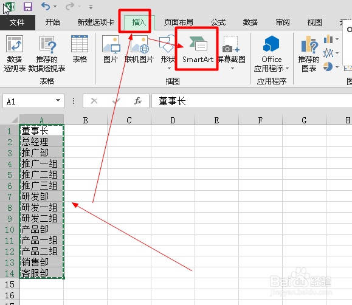Image resolution: width=352 pixels, height=305 pixels.
Task: Open the 审阅 (Review) tab
Action: (x=283, y=22)
